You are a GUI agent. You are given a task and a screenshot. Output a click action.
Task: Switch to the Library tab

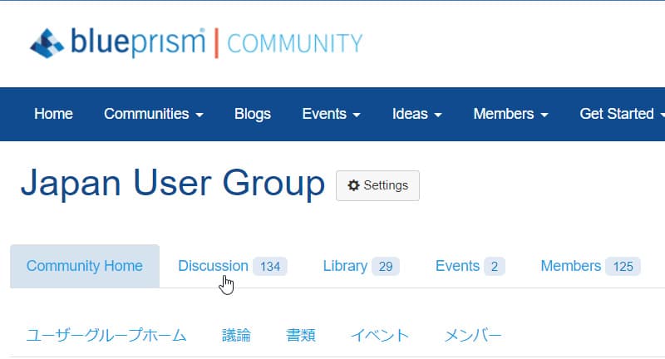pyautogui.click(x=361, y=266)
